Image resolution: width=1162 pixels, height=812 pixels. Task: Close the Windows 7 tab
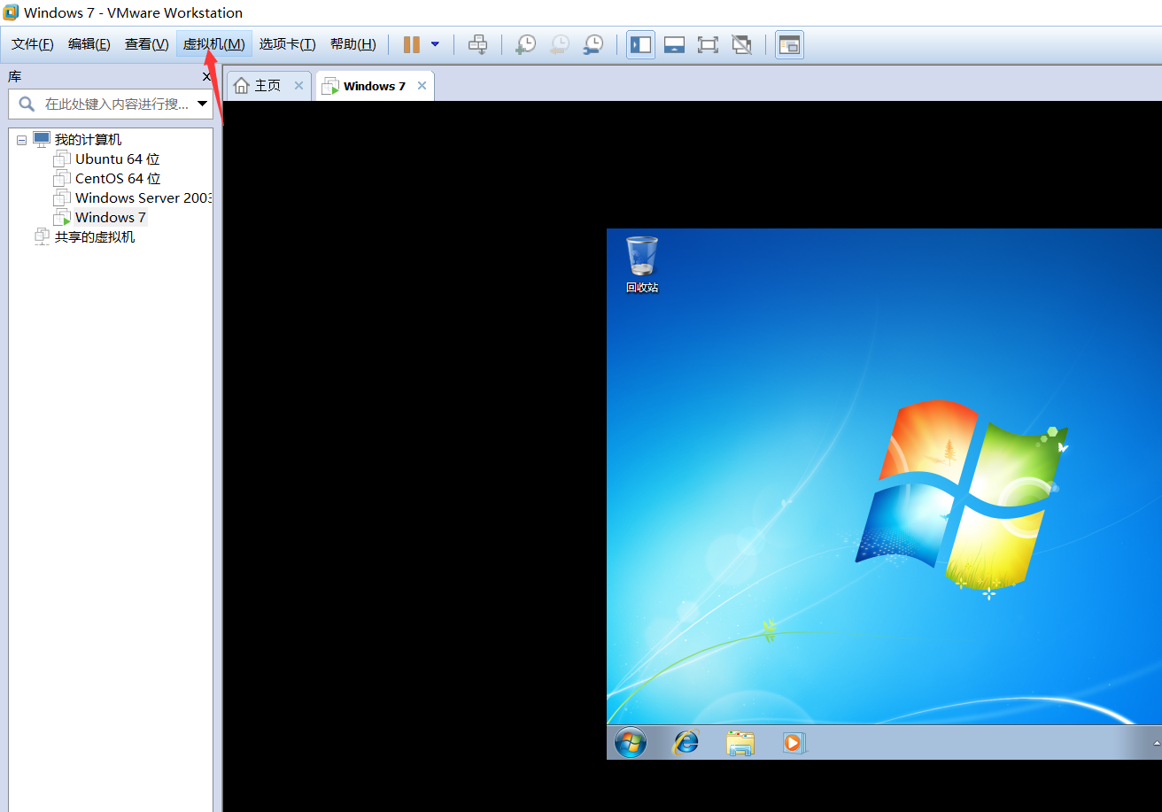click(422, 86)
